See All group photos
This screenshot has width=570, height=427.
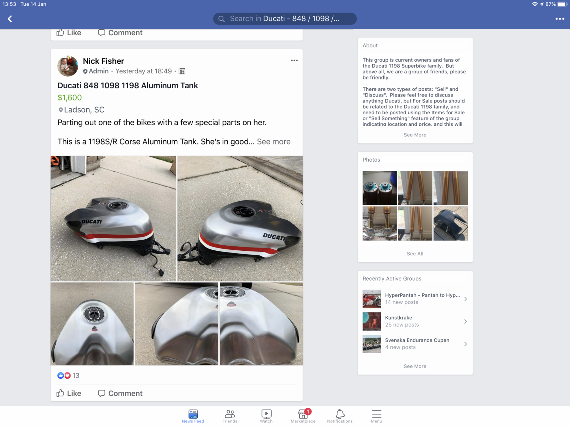point(415,254)
